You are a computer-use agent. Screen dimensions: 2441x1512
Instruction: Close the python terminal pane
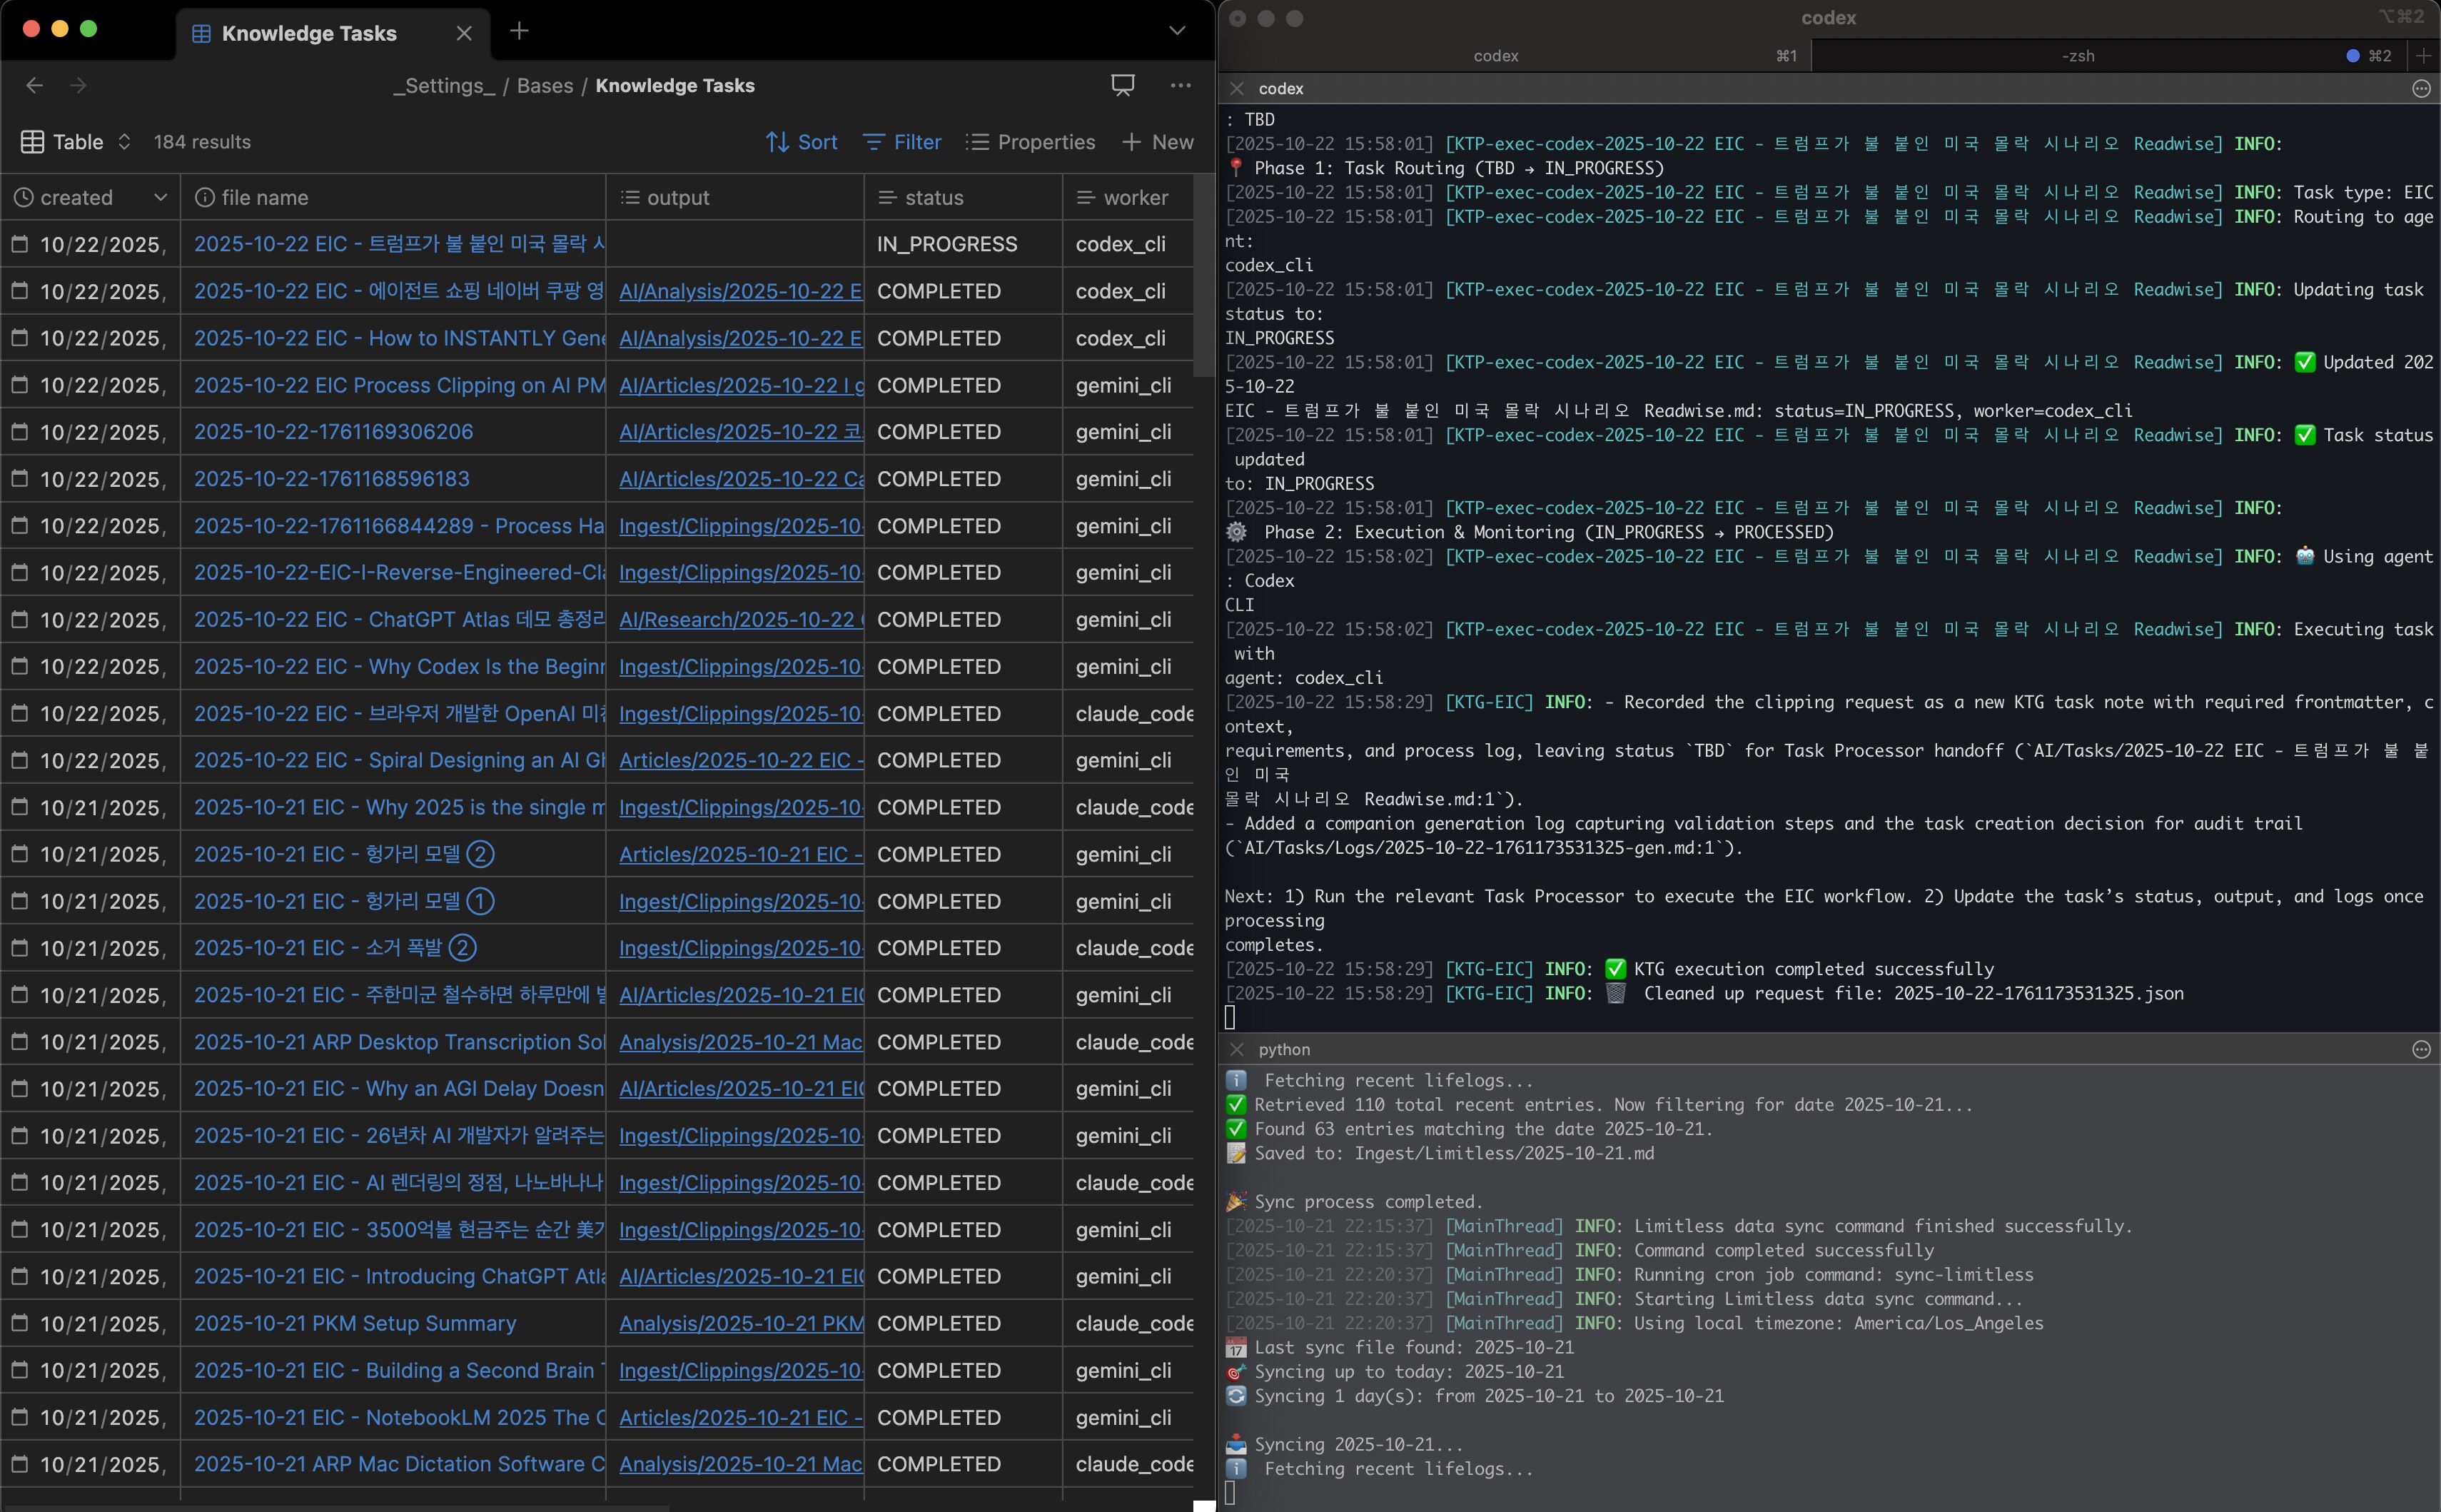[1236, 1049]
